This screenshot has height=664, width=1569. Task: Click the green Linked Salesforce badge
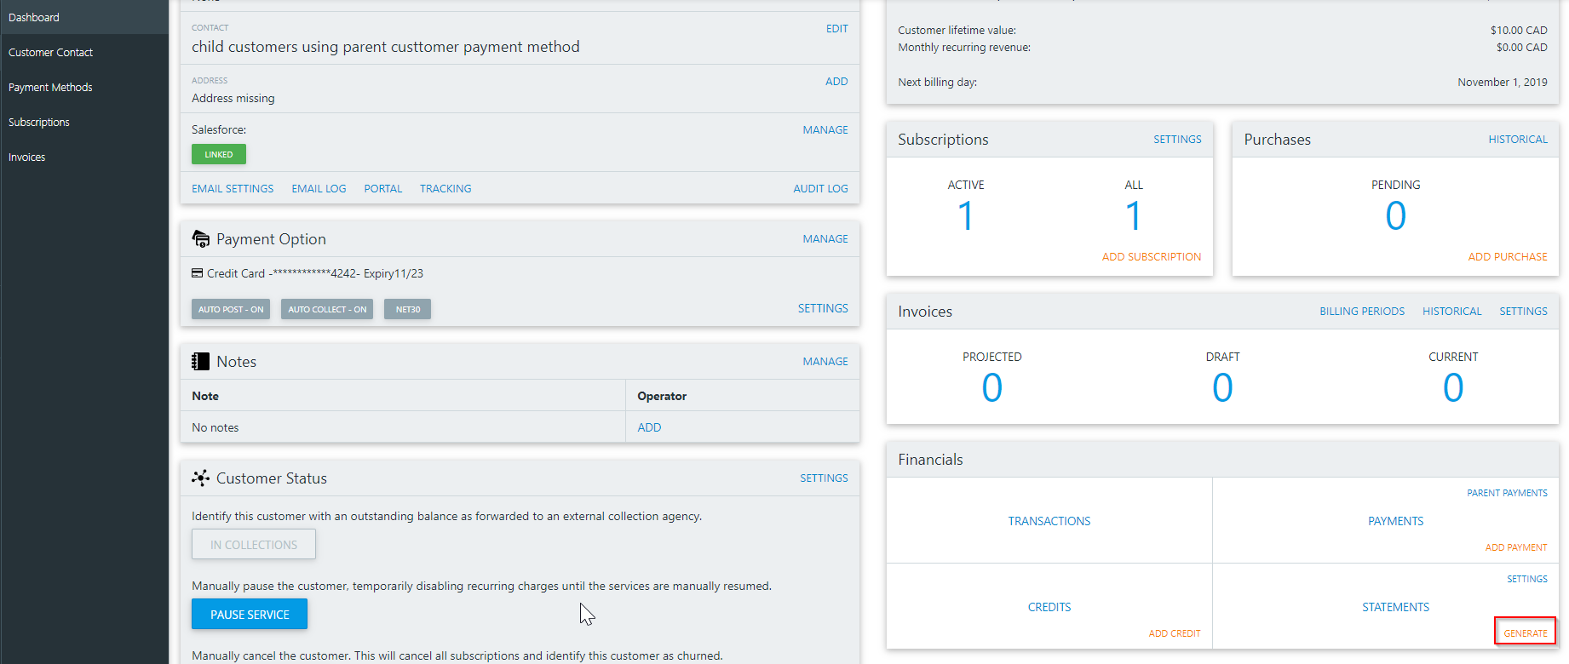coord(219,154)
